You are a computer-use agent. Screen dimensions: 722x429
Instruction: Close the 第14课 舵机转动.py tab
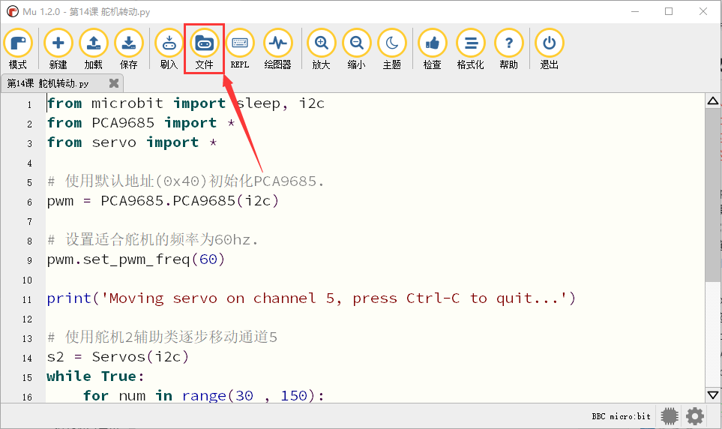(x=114, y=83)
